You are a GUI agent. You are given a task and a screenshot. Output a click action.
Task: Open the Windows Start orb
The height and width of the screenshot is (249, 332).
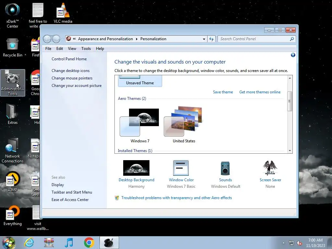(x=8, y=243)
